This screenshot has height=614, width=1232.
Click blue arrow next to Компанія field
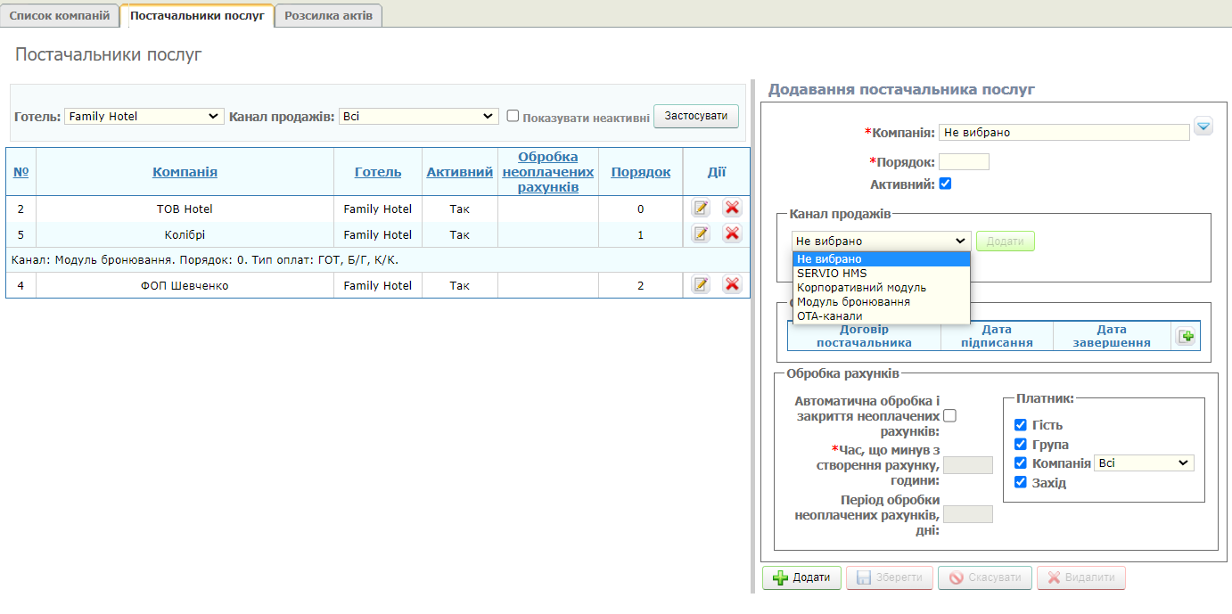tap(1203, 127)
